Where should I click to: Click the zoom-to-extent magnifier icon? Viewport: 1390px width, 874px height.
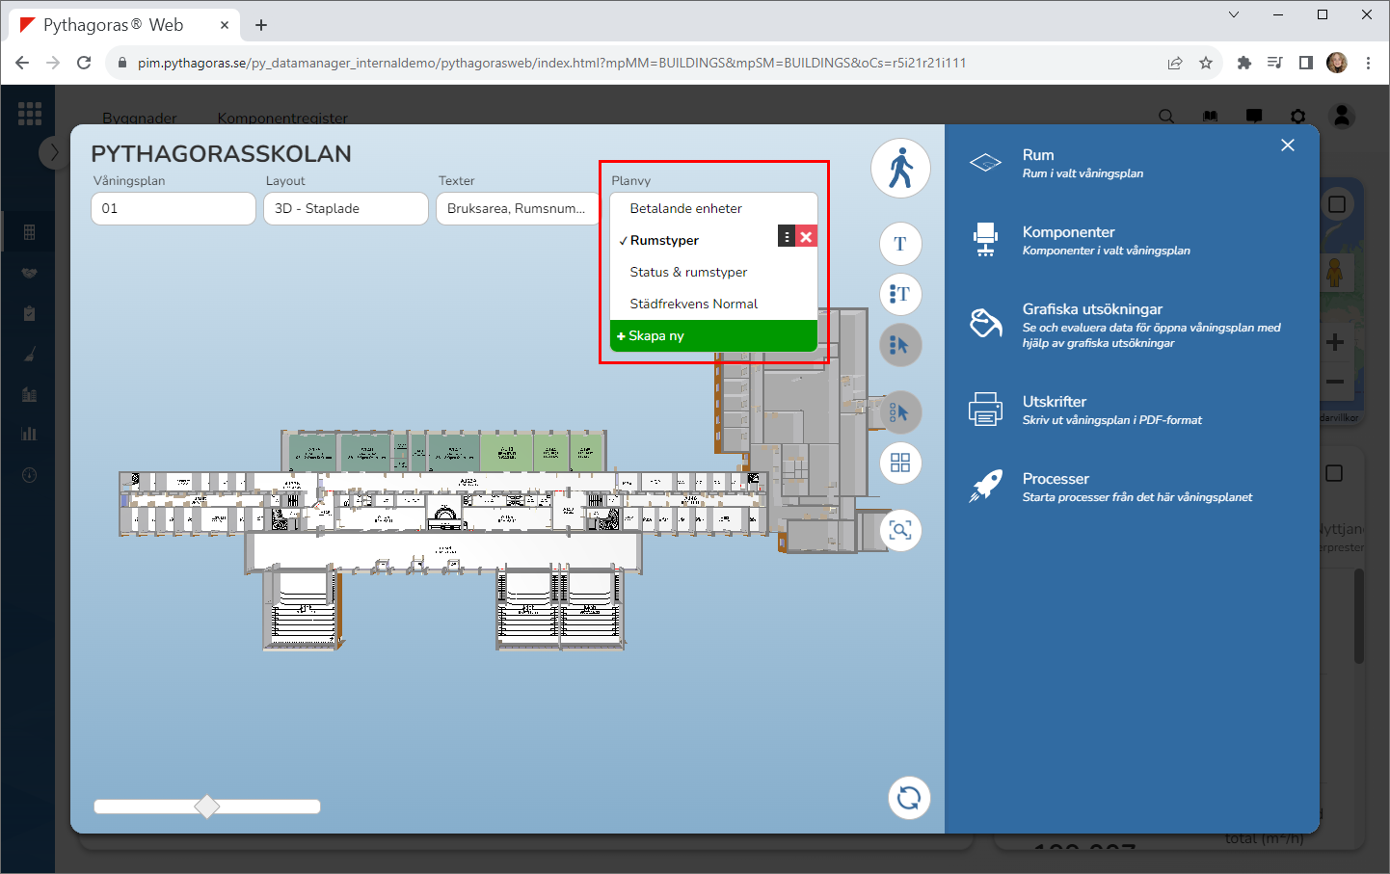point(900,531)
